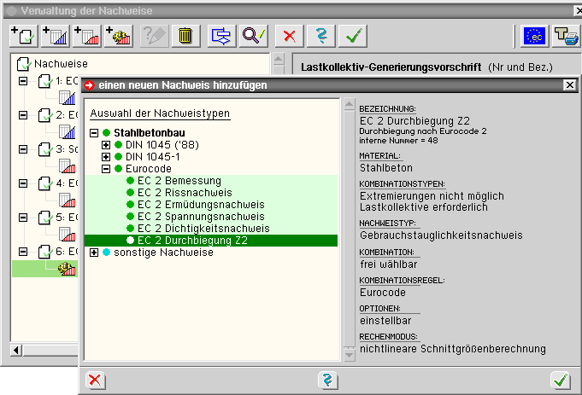
Task: Expand the DIN 1045-1 node
Action: click(x=106, y=157)
